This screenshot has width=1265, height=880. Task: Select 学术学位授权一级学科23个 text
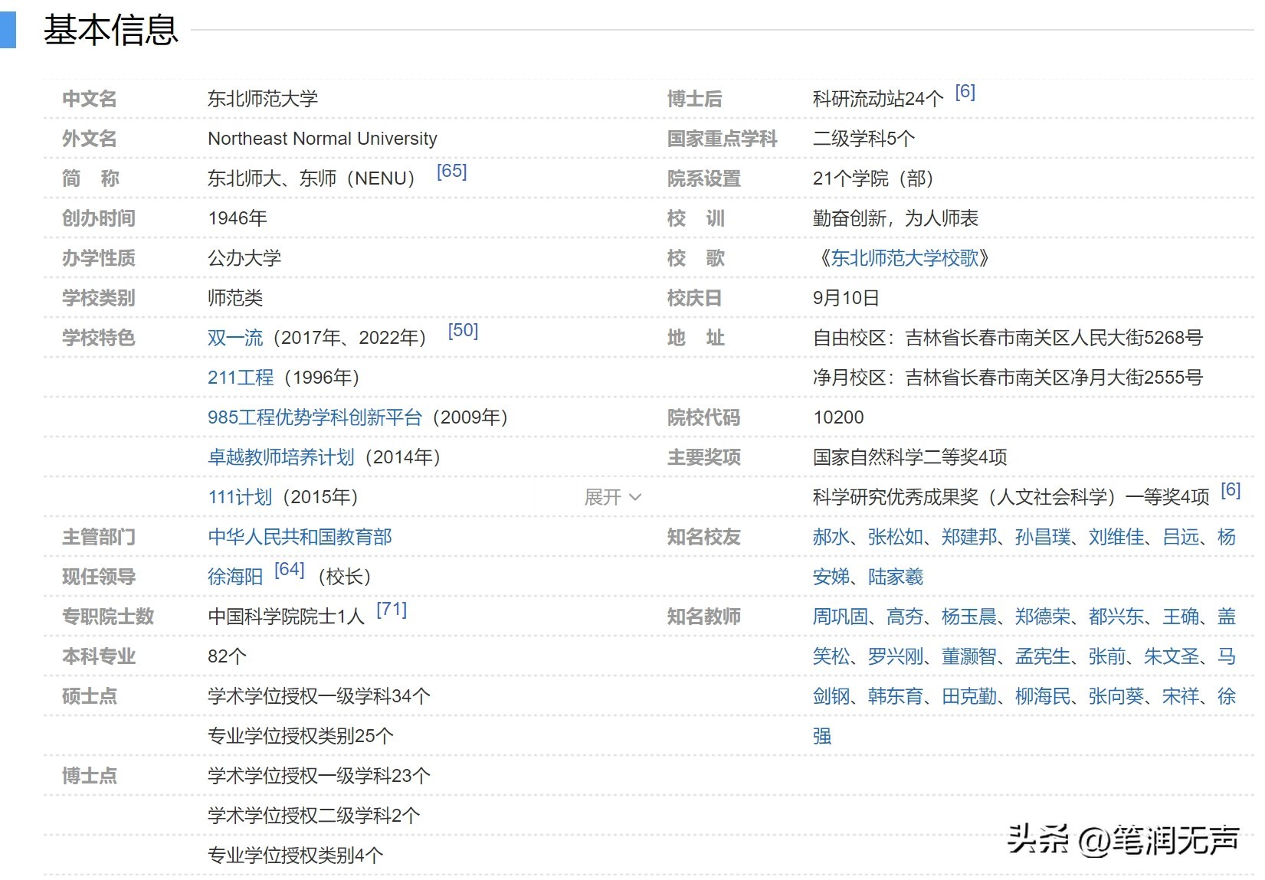(x=319, y=776)
